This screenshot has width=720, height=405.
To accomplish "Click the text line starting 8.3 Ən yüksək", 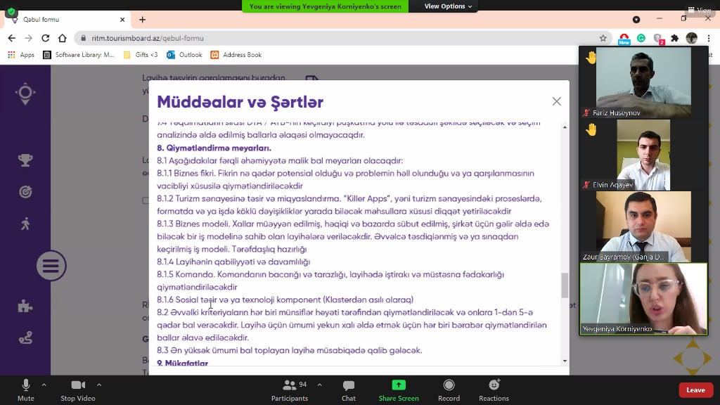I will (x=289, y=350).
